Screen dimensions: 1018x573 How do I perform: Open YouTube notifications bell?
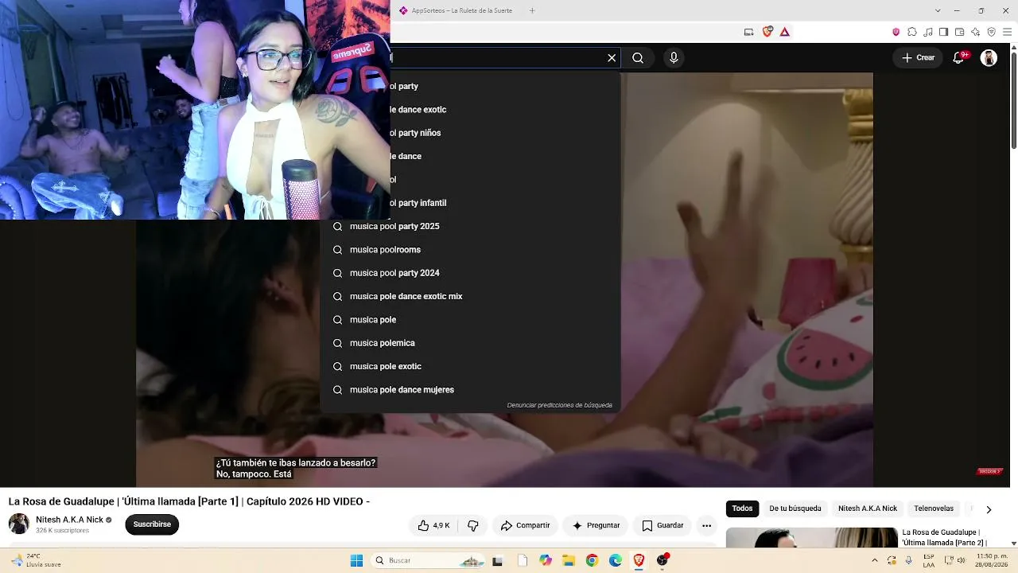pyautogui.click(x=959, y=58)
